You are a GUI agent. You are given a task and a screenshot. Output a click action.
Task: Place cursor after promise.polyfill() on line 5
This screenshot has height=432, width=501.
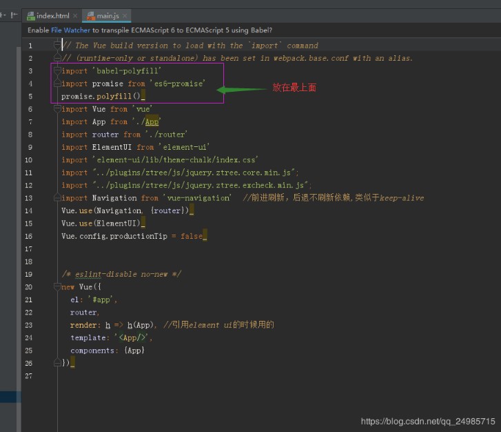(x=141, y=97)
